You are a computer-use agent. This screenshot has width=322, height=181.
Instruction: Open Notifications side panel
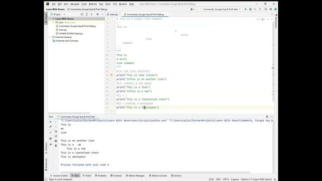coord(276,21)
